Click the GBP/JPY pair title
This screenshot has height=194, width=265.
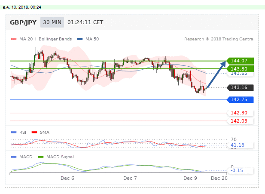pyautogui.click(x=23, y=23)
